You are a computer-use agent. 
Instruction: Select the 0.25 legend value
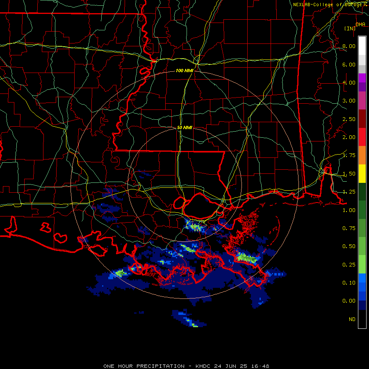[349, 265]
